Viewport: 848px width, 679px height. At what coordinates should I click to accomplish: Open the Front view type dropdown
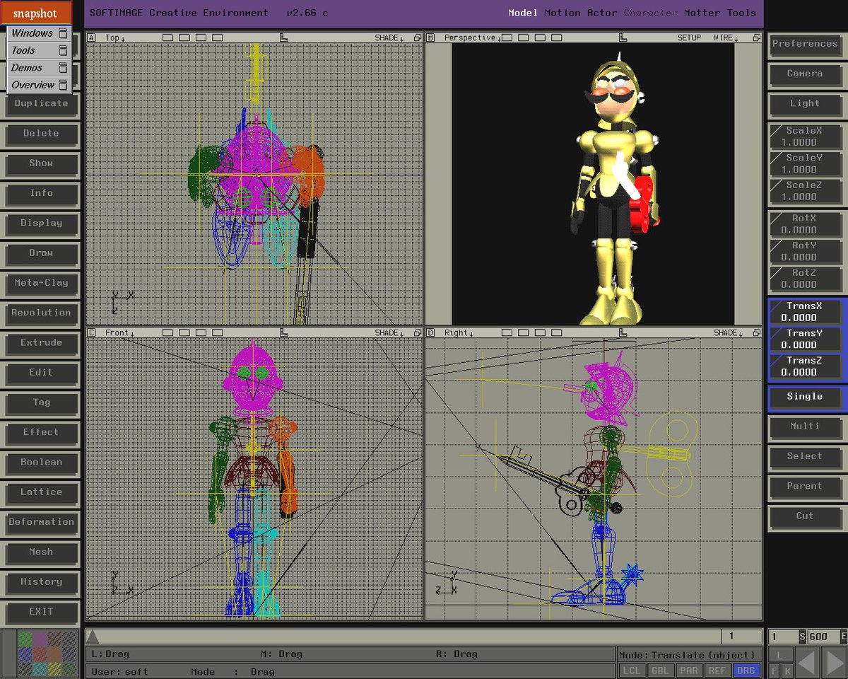(x=119, y=332)
